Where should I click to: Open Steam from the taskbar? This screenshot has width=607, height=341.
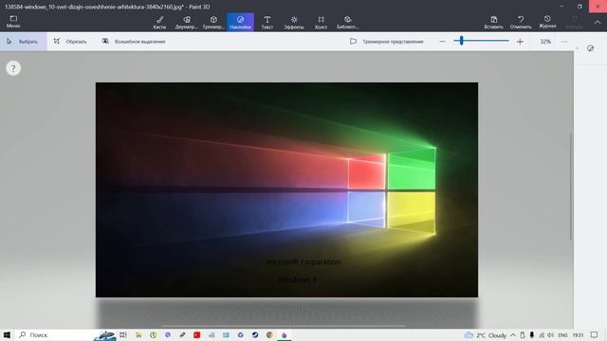coord(255,335)
